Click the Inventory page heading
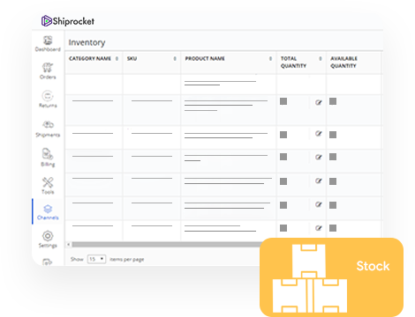 pyautogui.click(x=87, y=42)
